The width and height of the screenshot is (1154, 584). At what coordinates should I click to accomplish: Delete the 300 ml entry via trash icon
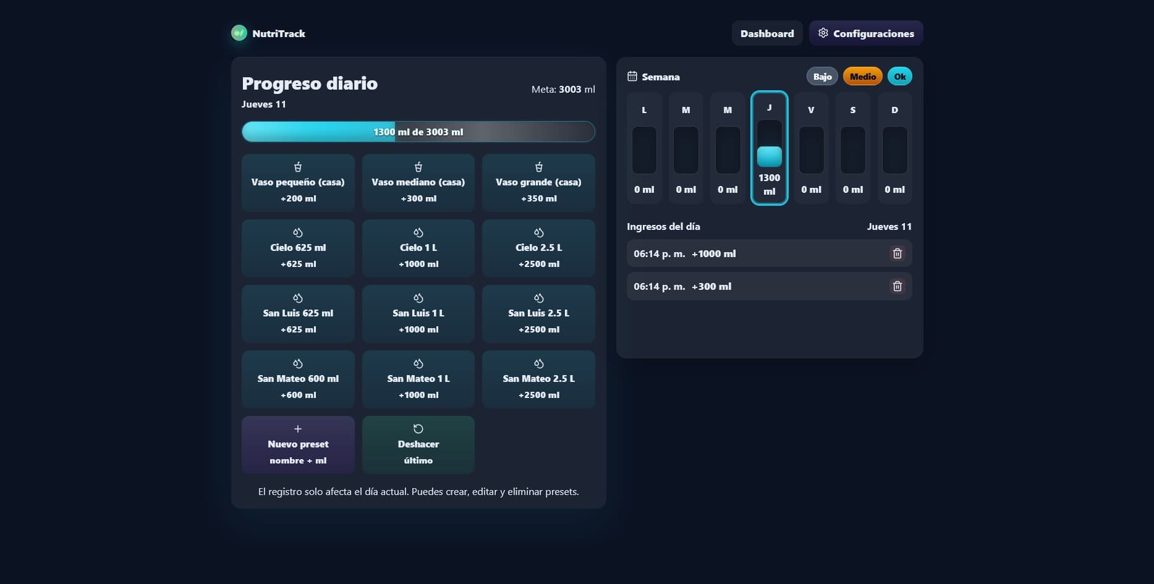897,286
